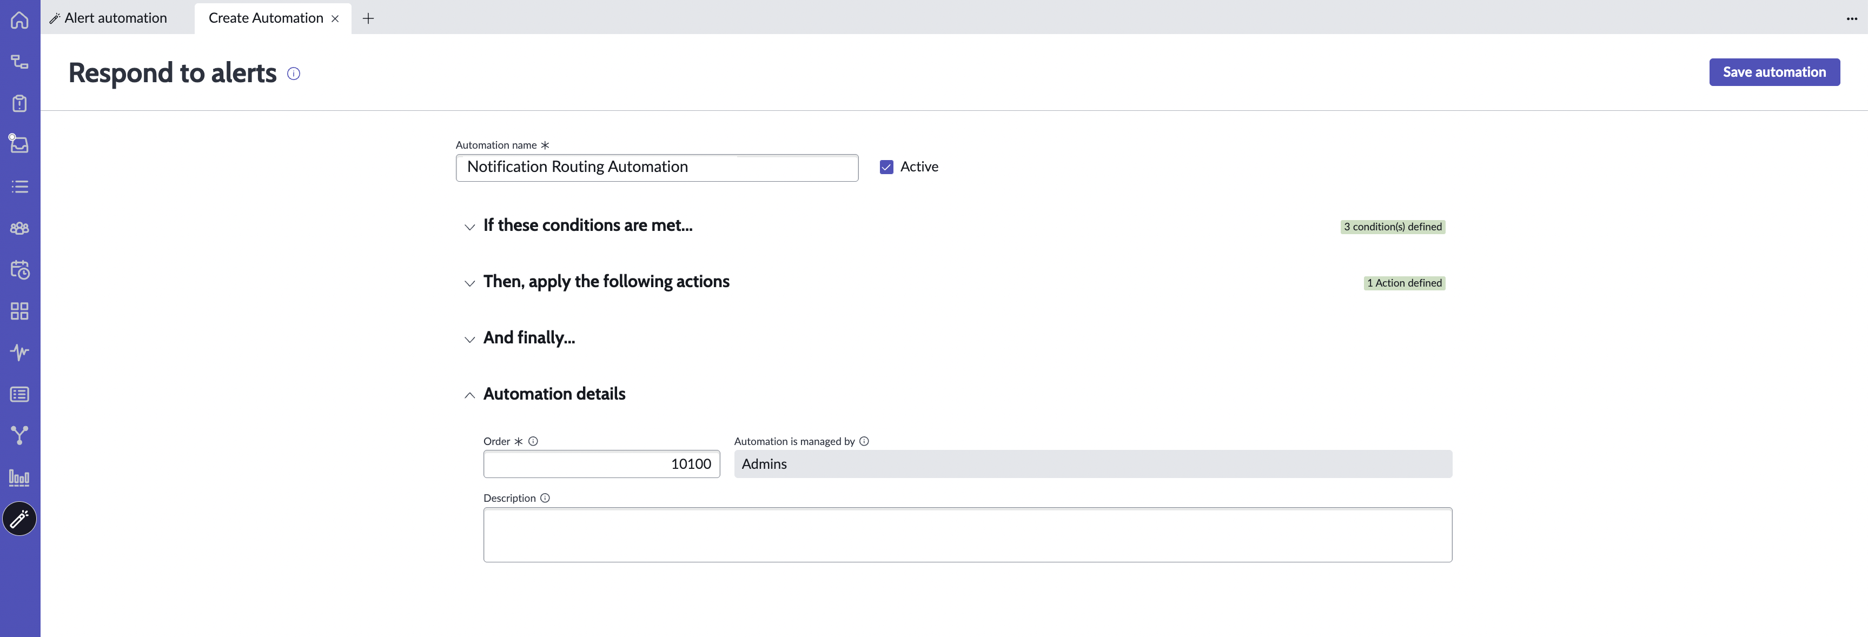Click the 3 condition(s) defined badge
This screenshot has height=637, width=1868.
(x=1392, y=227)
